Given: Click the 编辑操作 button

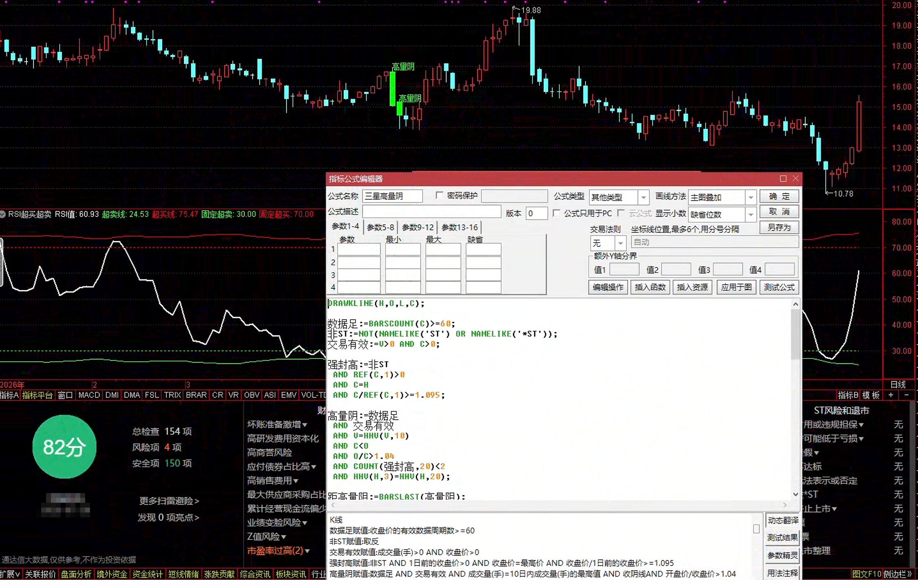Looking at the screenshot, I should coord(608,287).
